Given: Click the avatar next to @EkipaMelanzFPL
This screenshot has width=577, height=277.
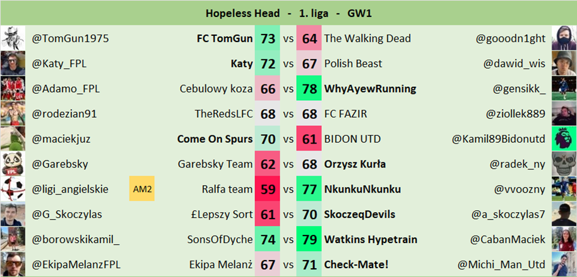Looking at the screenshot, I should click(13, 264).
